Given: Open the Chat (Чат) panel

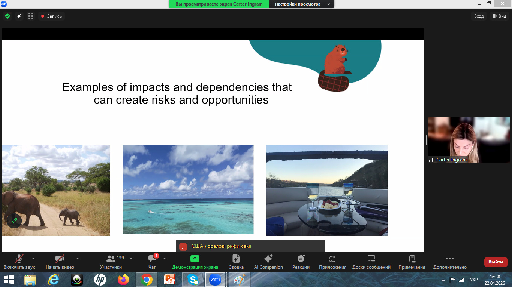Looking at the screenshot, I should pos(152,261).
